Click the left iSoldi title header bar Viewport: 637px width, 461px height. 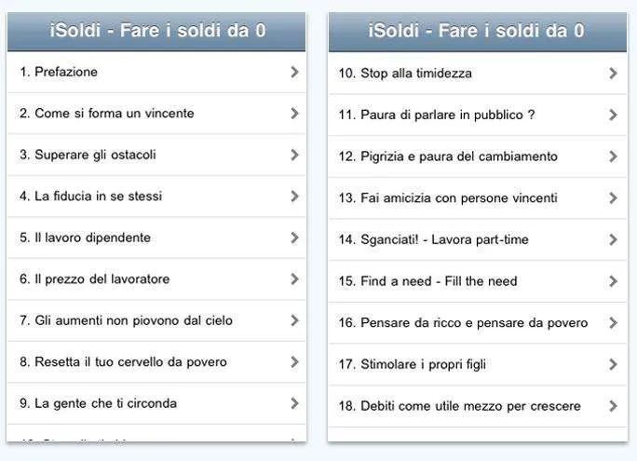pos(156,32)
